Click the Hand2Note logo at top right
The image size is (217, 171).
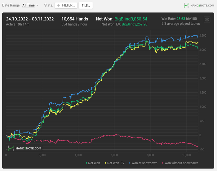coord(199,6)
